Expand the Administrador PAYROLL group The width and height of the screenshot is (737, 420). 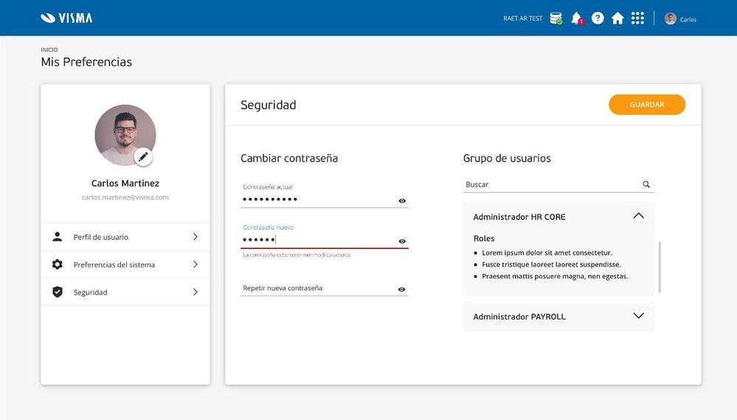coord(638,316)
